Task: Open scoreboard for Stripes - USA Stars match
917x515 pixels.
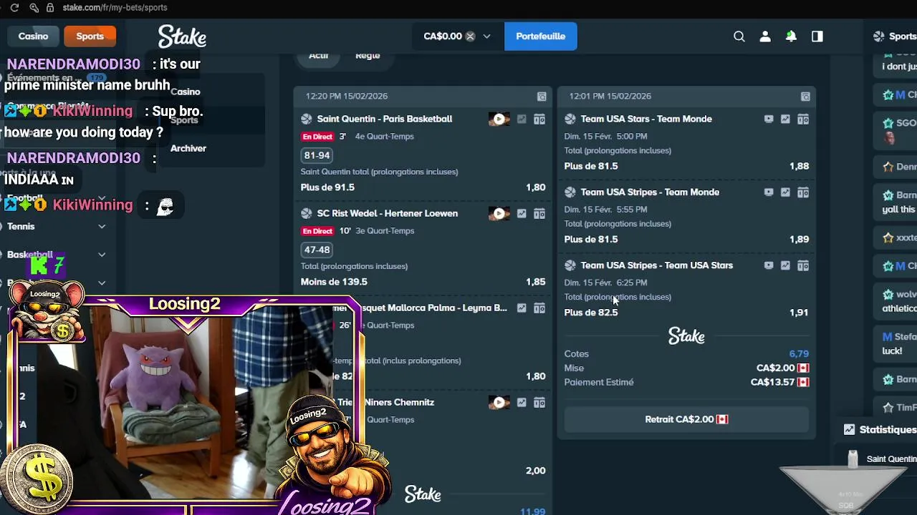Action: tap(803, 265)
